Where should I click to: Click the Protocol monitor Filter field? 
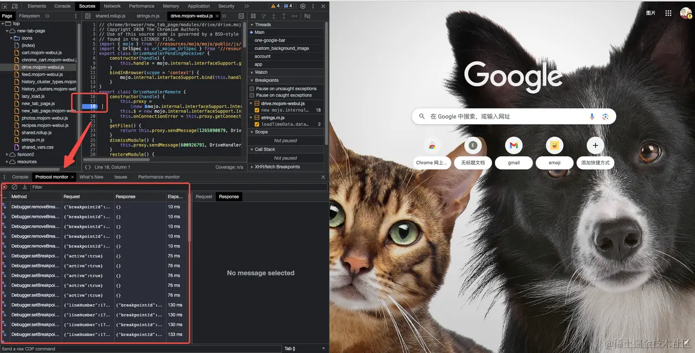[x=178, y=187]
